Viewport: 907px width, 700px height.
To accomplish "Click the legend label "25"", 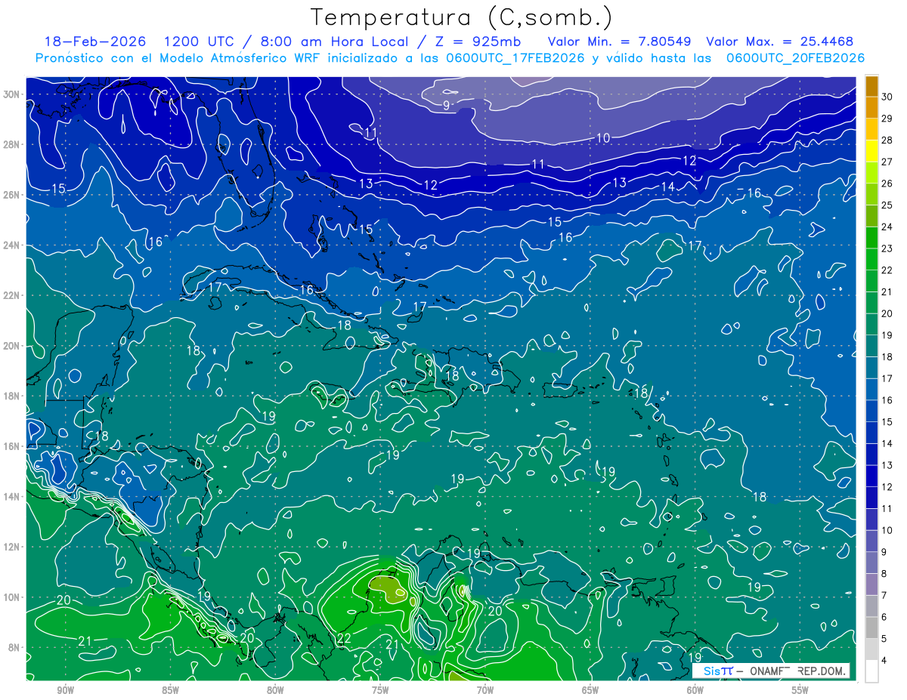I will click(x=887, y=205).
